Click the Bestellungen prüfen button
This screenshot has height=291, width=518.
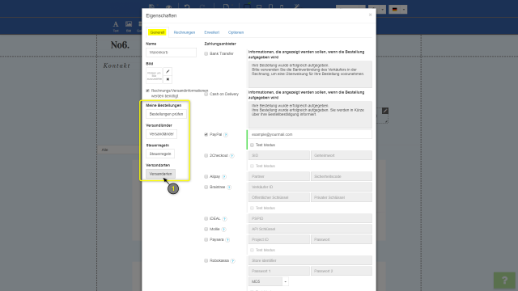coord(166,114)
